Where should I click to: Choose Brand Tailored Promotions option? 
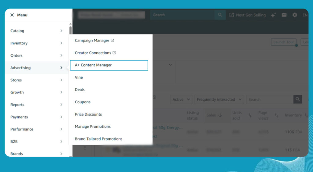[x=98, y=139]
